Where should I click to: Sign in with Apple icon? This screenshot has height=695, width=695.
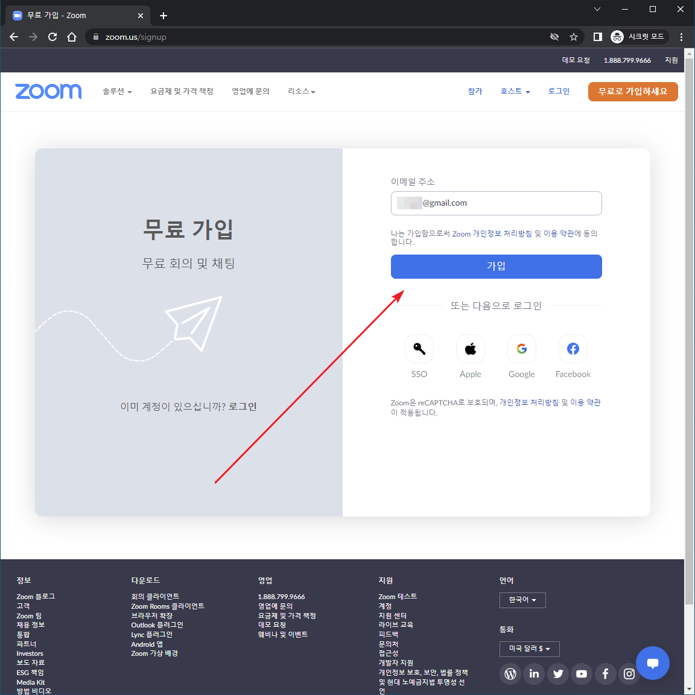click(x=471, y=349)
